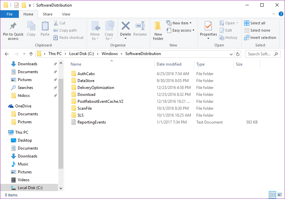This screenshot has height=199, width=285.
Task: Collapse the ribbon with the chevron
Action: point(274,14)
